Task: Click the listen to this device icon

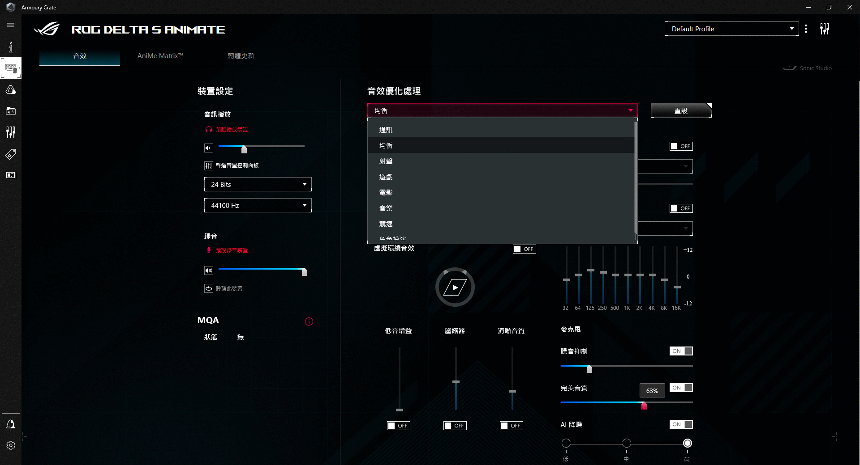Action: (x=209, y=288)
